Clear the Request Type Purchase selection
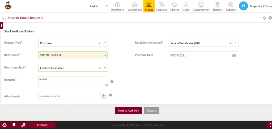272x129 pixels. click(100, 43)
